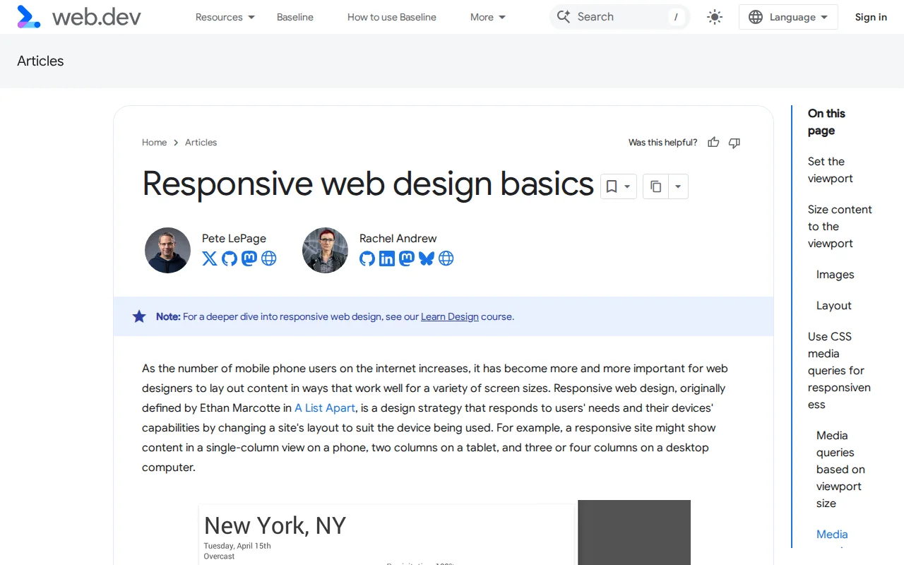Click the web.dev logo

[x=78, y=16]
